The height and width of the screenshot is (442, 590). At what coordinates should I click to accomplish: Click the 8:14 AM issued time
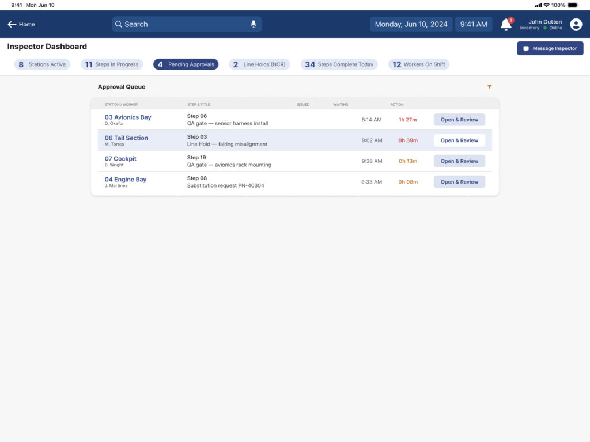pos(372,120)
